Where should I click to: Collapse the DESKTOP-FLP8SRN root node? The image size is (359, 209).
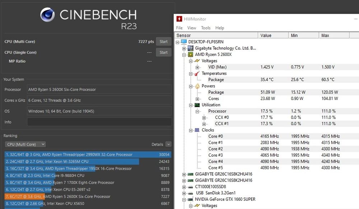tap(177, 42)
